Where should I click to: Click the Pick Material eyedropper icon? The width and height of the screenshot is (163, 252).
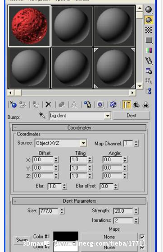click(x=42, y=116)
